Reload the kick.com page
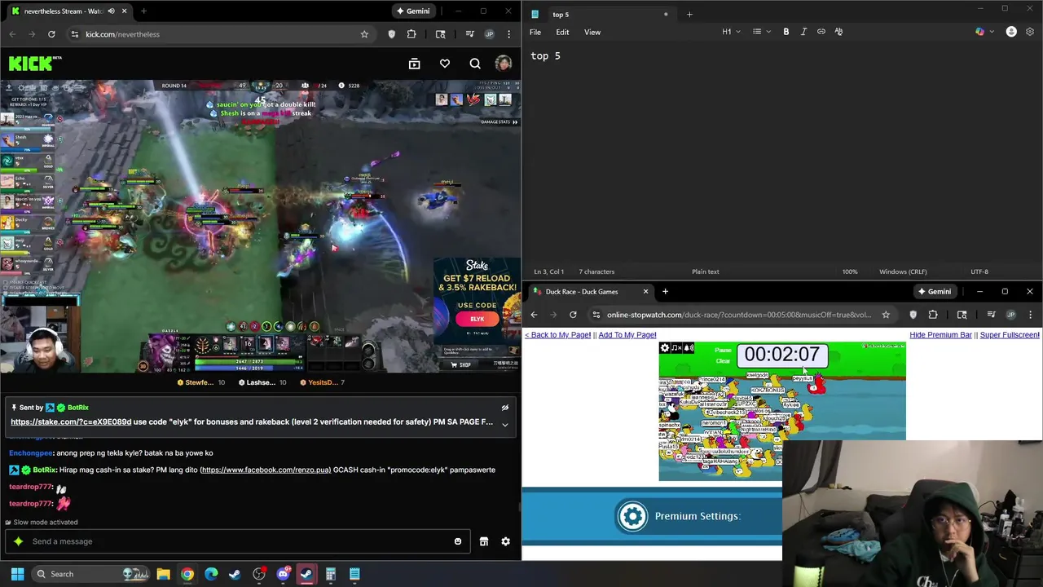 (51, 34)
